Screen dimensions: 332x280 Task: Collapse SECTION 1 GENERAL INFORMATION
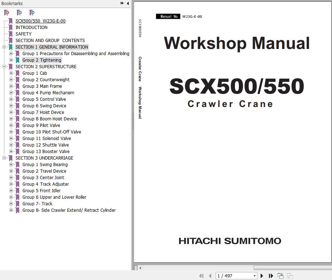(4, 47)
